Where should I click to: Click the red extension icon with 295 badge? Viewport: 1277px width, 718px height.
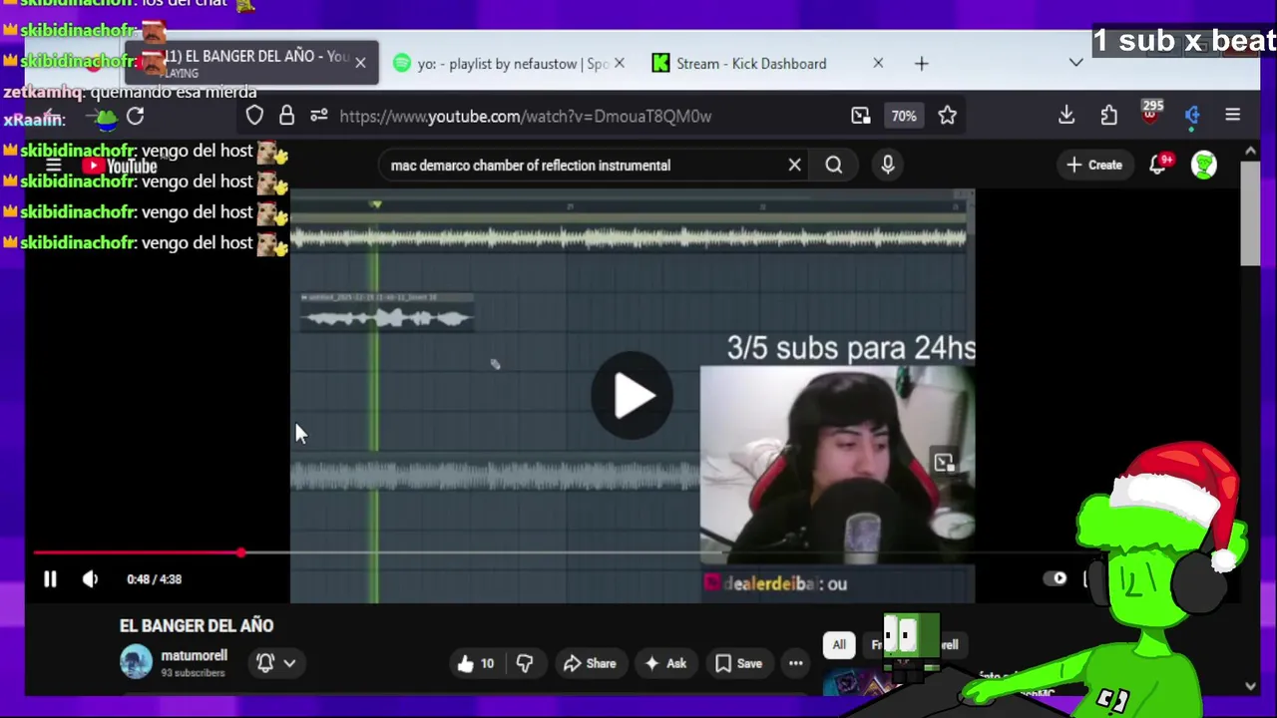point(1150,112)
